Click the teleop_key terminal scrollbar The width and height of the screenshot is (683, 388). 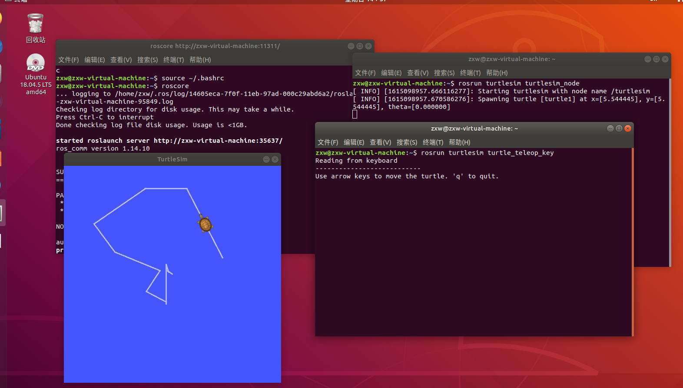click(633, 242)
